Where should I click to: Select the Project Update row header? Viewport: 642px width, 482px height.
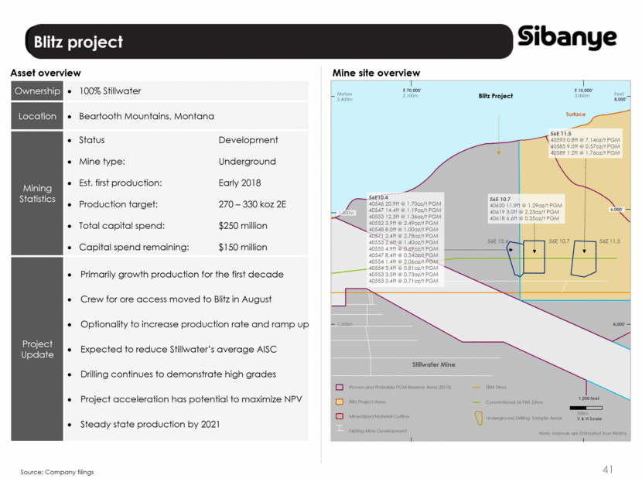37,349
